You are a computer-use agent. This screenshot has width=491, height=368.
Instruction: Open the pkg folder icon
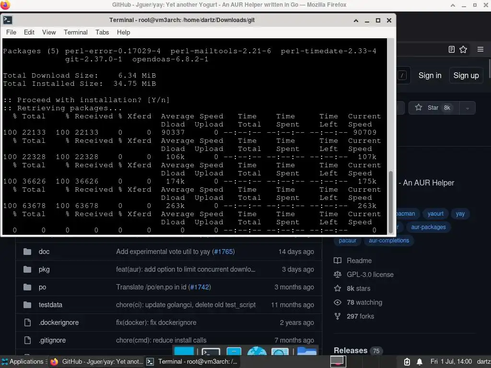[27, 269]
